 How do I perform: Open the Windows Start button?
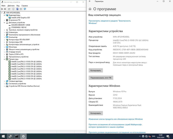click(3, 136)
